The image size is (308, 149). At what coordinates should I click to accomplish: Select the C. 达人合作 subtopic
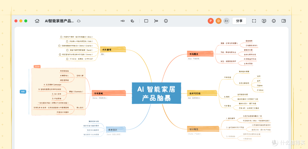tap(56, 94)
